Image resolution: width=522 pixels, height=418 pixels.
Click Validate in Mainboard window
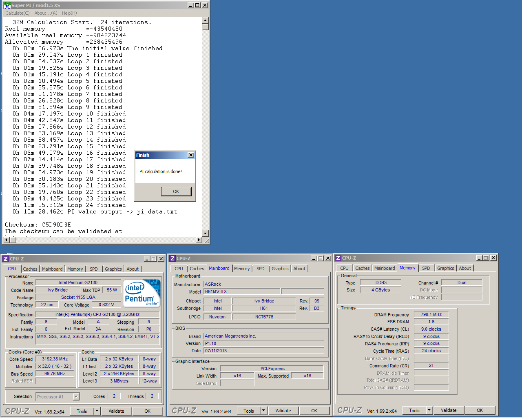(283, 411)
